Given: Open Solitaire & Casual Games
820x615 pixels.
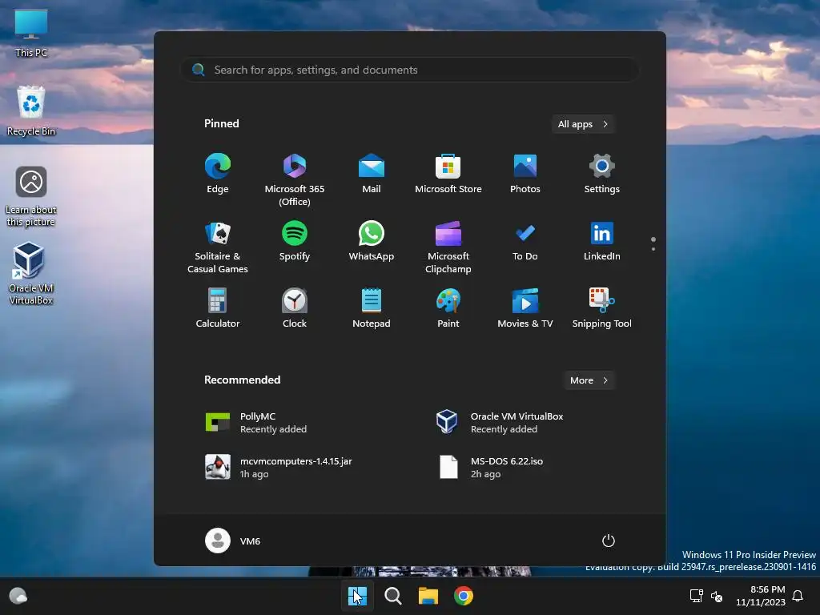Looking at the screenshot, I should (x=218, y=247).
